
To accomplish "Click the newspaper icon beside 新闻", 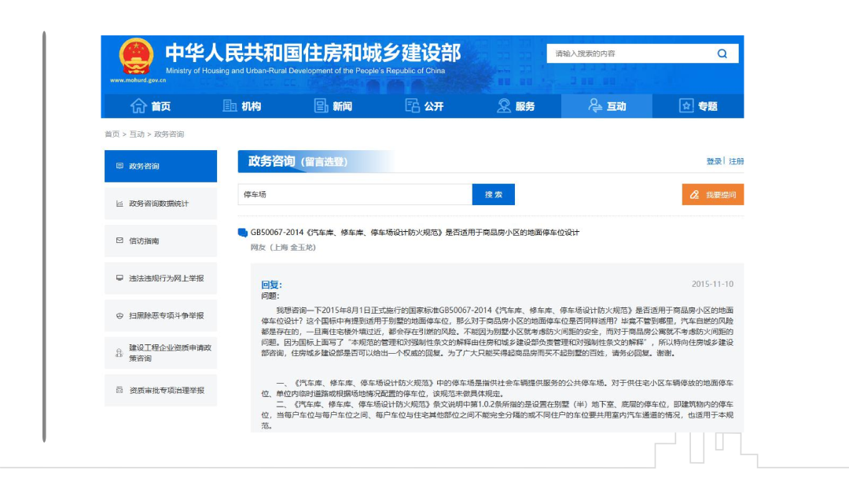I will point(321,106).
